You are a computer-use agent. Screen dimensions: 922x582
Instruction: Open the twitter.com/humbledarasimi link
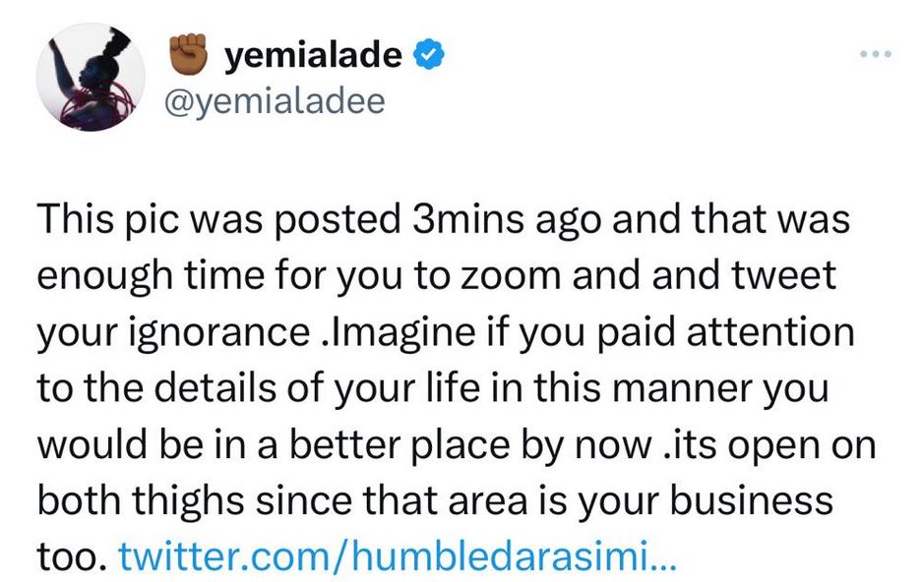click(x=397, y=558)
